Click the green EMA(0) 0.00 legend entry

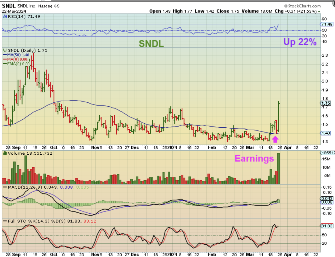16,64
